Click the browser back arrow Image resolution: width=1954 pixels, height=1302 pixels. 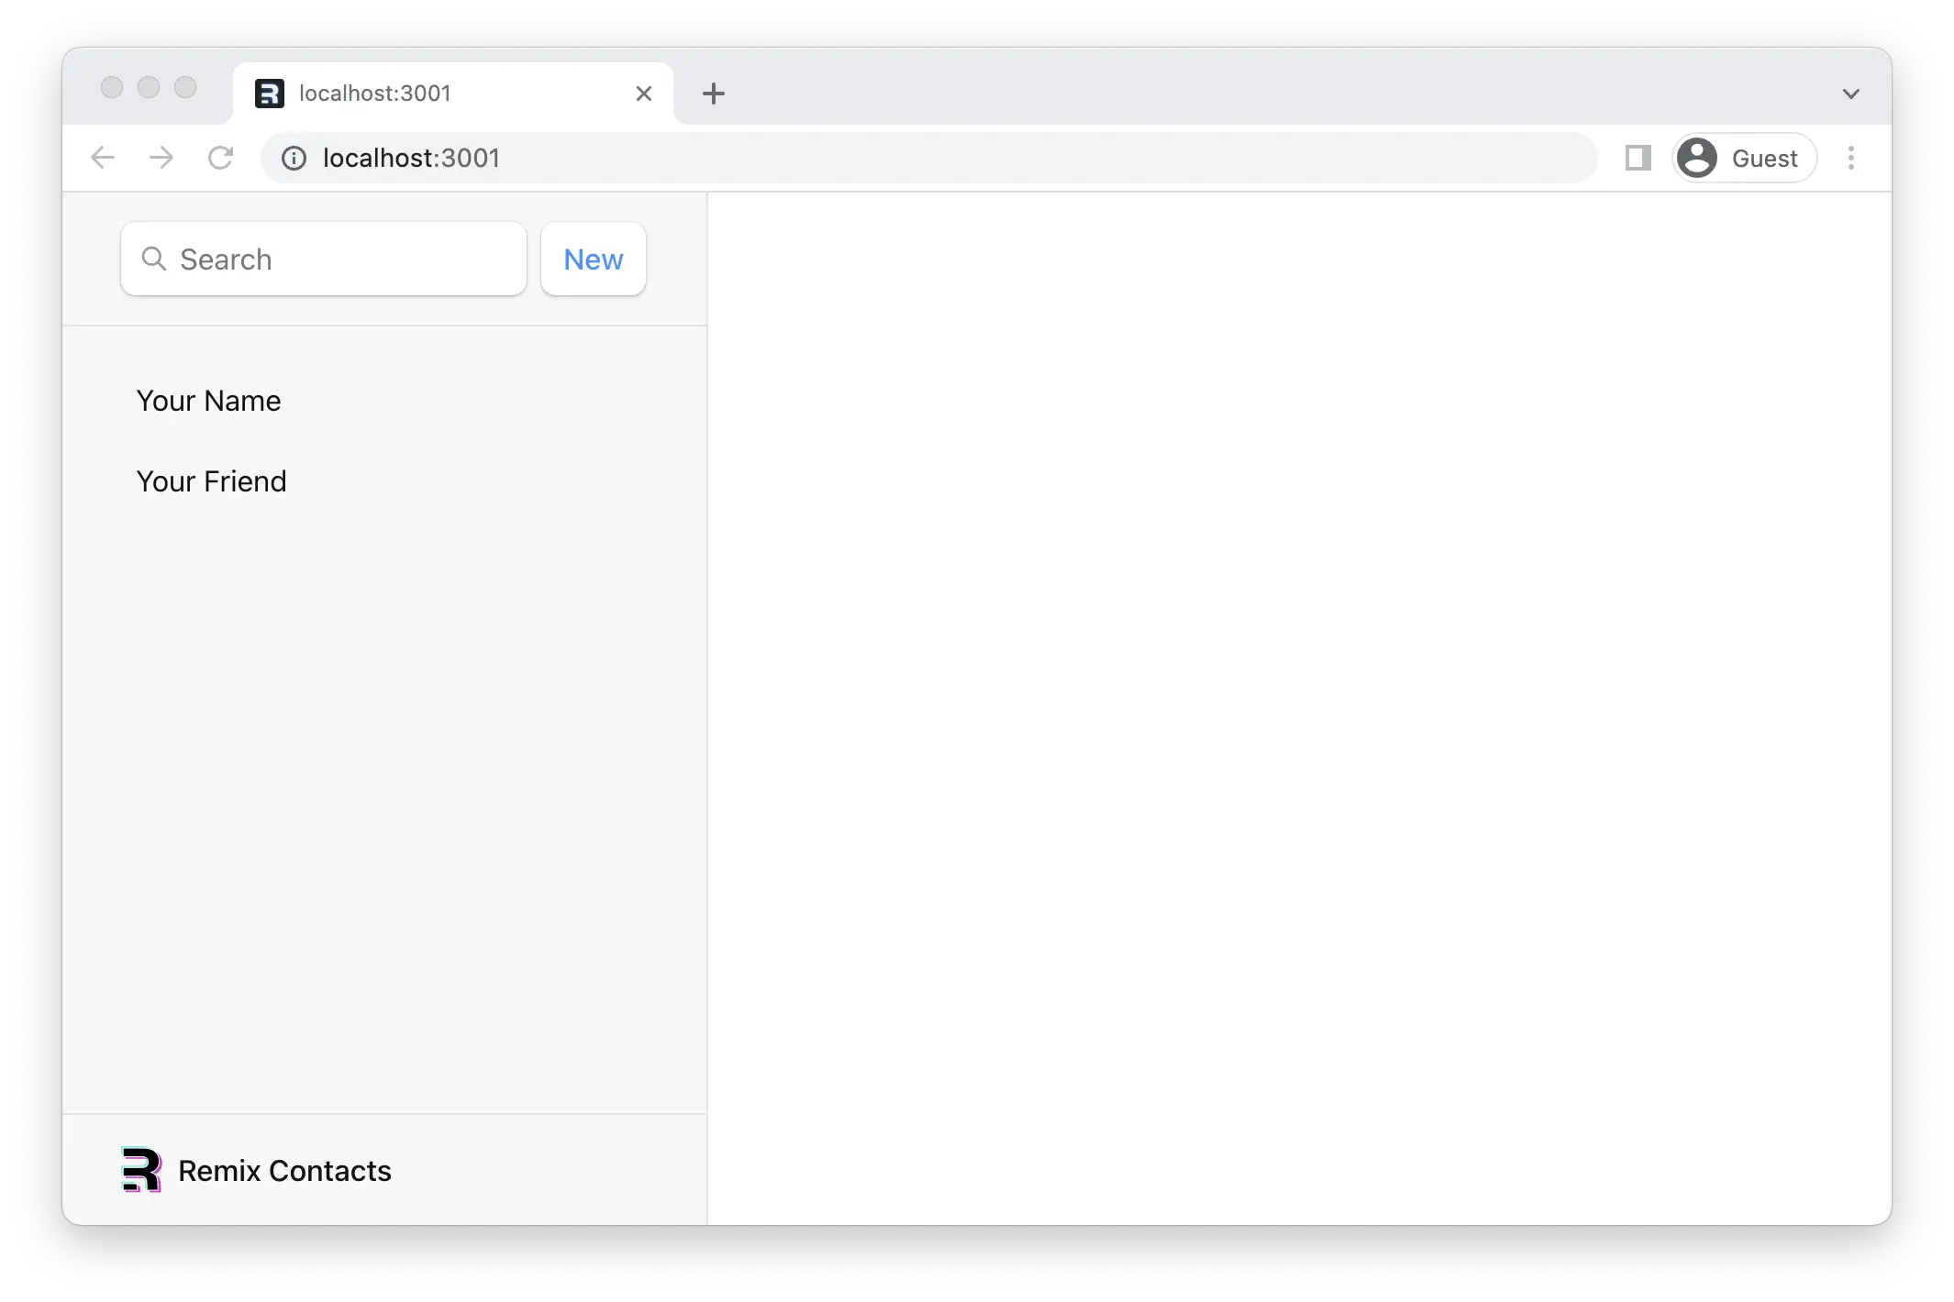[x=103, y=158]
